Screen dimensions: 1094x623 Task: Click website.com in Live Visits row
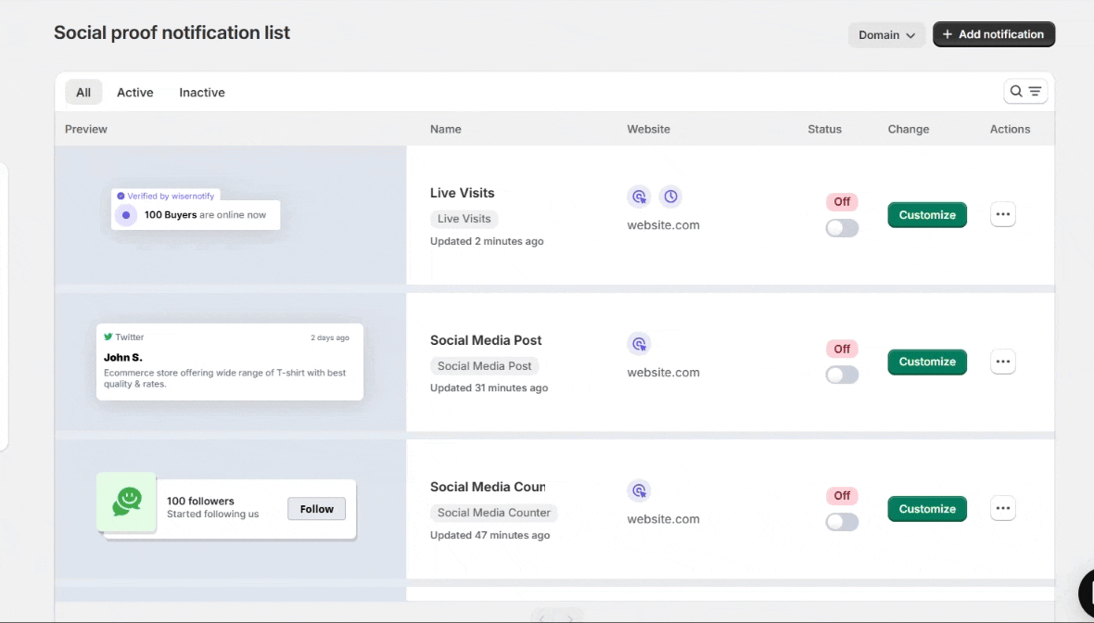pyautogui.click(x=663, y=225)
